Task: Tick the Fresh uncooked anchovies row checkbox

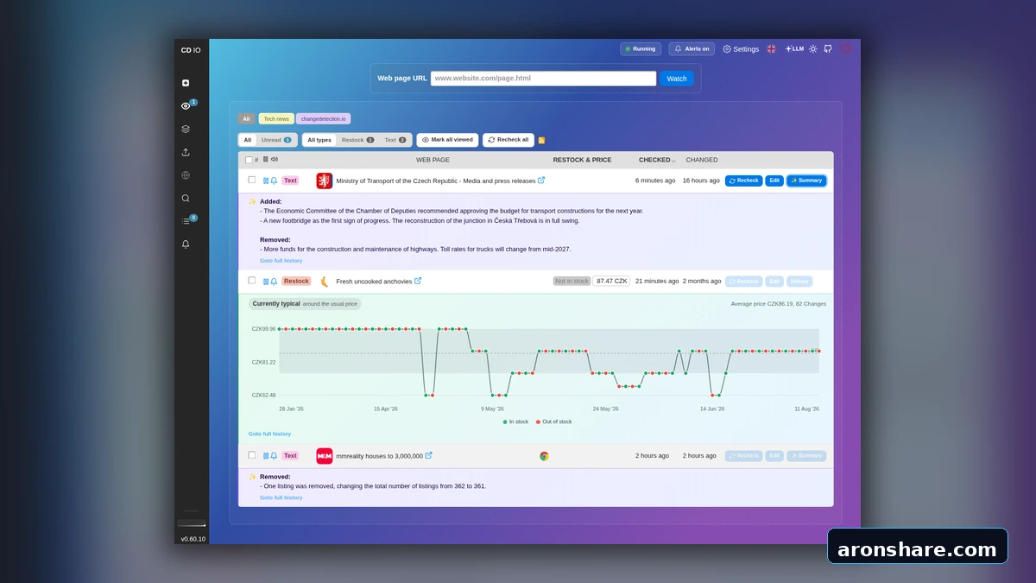Action: tap(252, 280)
